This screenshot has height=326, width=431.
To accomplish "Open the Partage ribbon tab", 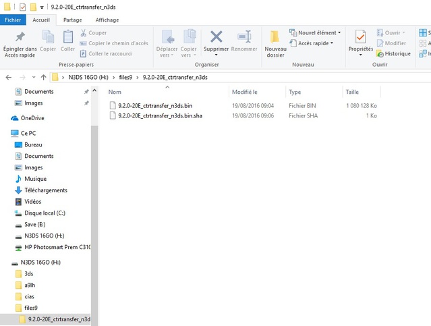I will pyautogui.click(x=73, y=20).
